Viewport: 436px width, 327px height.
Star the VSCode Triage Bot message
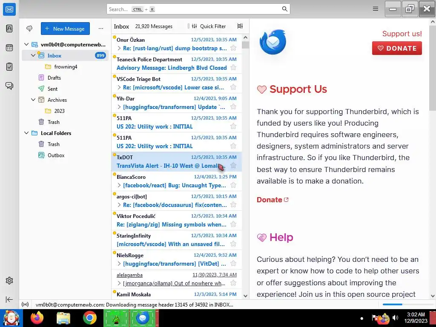tap(233, 87)
